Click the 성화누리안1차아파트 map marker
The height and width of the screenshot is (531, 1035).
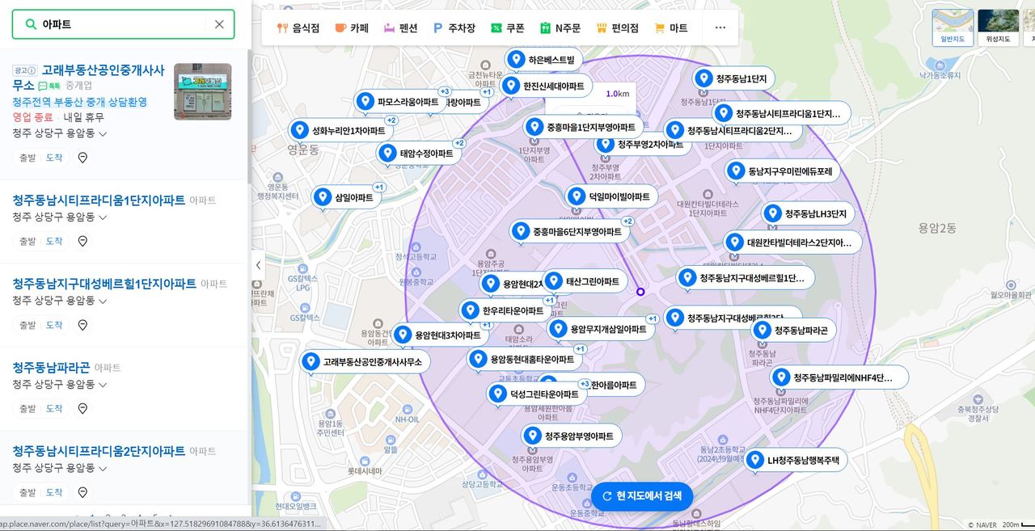(340, 130)
